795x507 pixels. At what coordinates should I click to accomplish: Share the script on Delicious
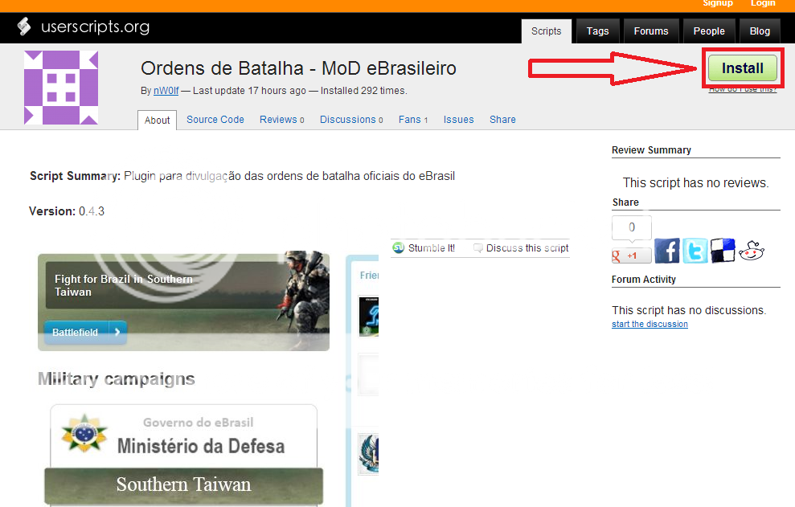(723, 251)
